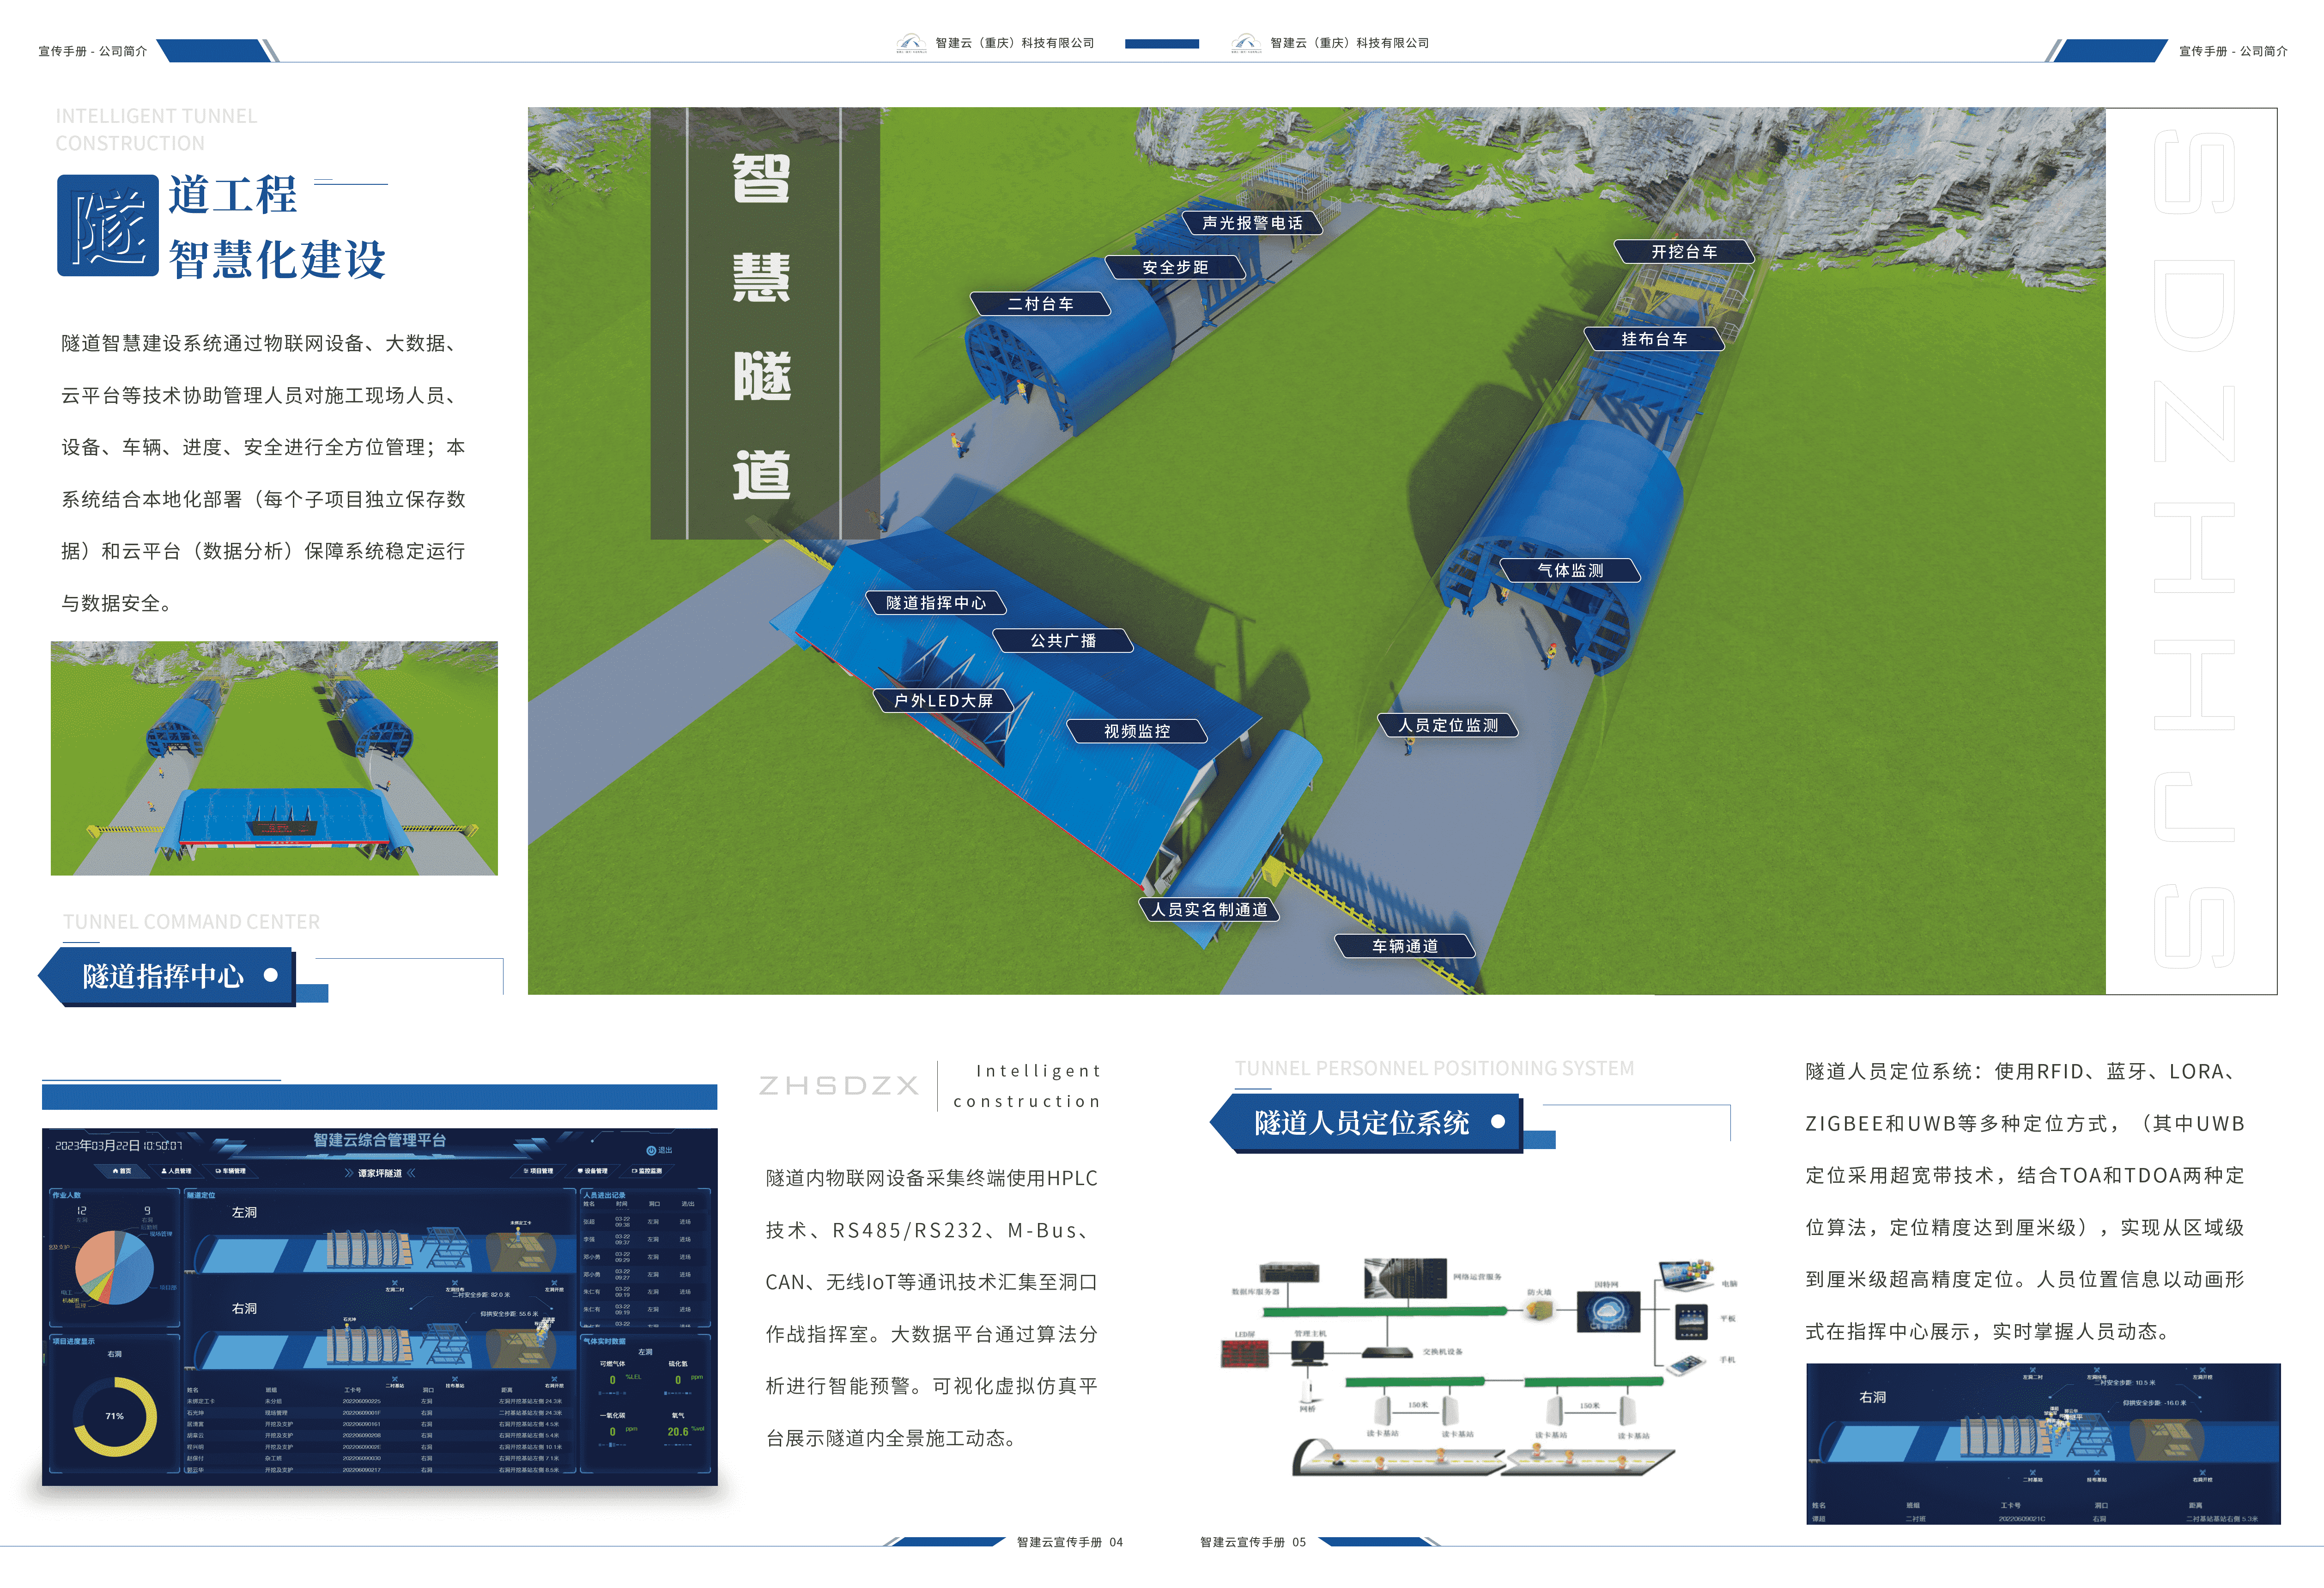Click the 右洞 tunnel positioning thumbnail at bottom right

pyautogui.click(x=2043, y=1444)
